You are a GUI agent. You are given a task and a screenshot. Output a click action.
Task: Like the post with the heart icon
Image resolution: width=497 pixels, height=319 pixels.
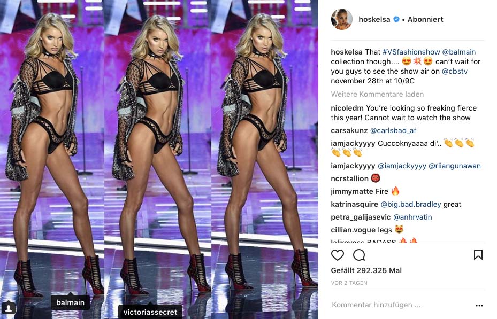coord(337,255)
